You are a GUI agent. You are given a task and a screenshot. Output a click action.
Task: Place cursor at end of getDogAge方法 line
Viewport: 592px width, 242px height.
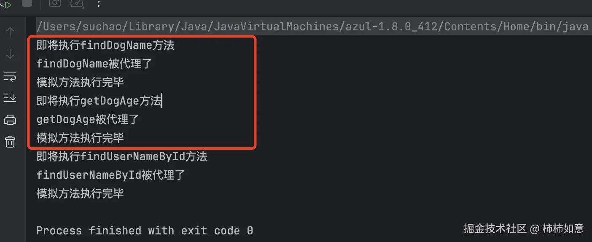(162, 101)
